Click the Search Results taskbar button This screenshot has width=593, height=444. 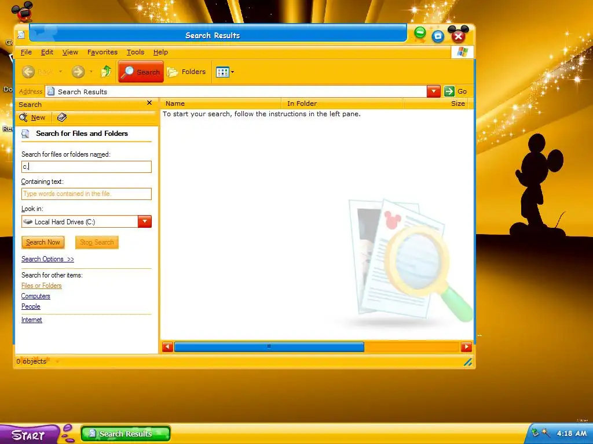126,434
